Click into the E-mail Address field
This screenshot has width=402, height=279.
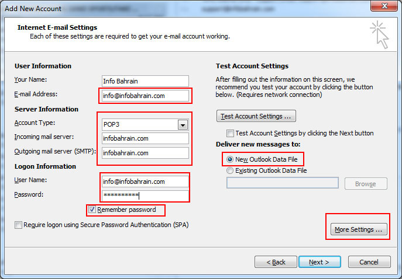point(145,95)
